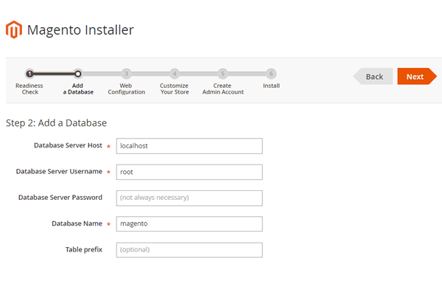This screenshot has width=442, height=295.
Task: Click the Readiness Check step label
Action: (x=29, y=88)
